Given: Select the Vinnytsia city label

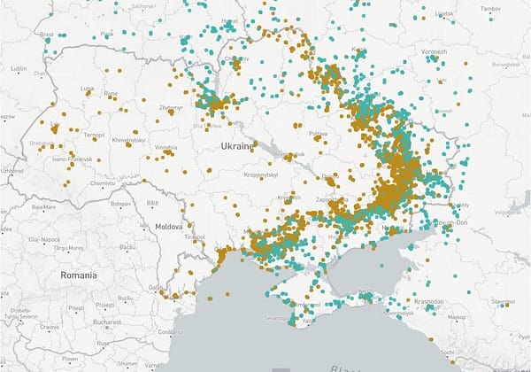Looking at the screenshot, I should pos(165,147).
